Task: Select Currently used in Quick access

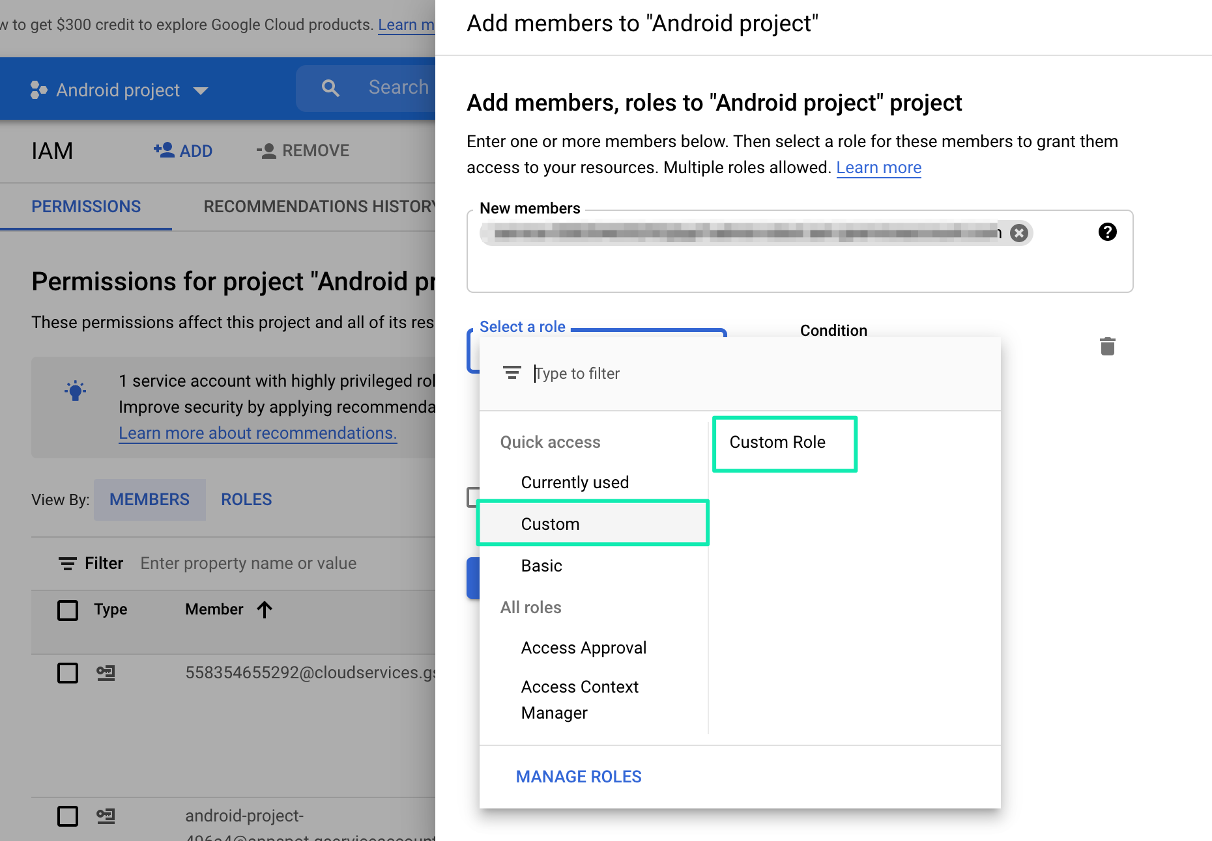Action: point(575,482)
